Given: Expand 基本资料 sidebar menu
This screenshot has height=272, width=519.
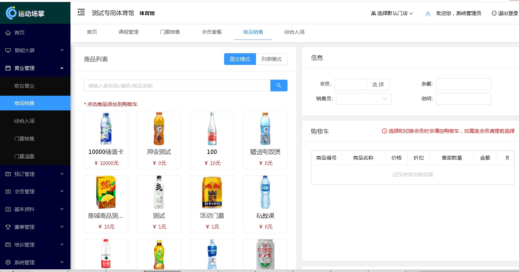Looking at the screenshot, I should point(35,209).
